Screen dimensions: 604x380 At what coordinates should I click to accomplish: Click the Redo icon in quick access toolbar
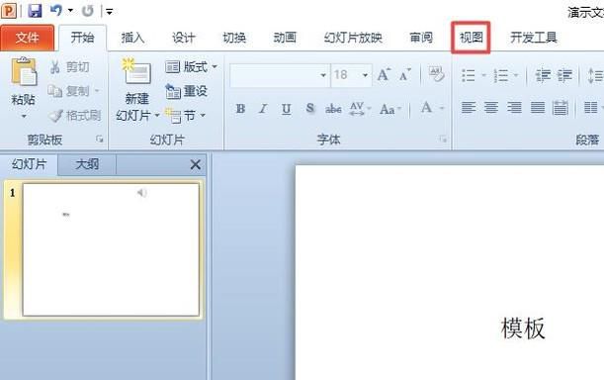(x=88, y=11)
